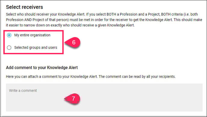Image resolution: width=207 pixels, height=117 pixels.
Task: Click the line beginning "Select who should receiver"
Action: tap(102, 14)
